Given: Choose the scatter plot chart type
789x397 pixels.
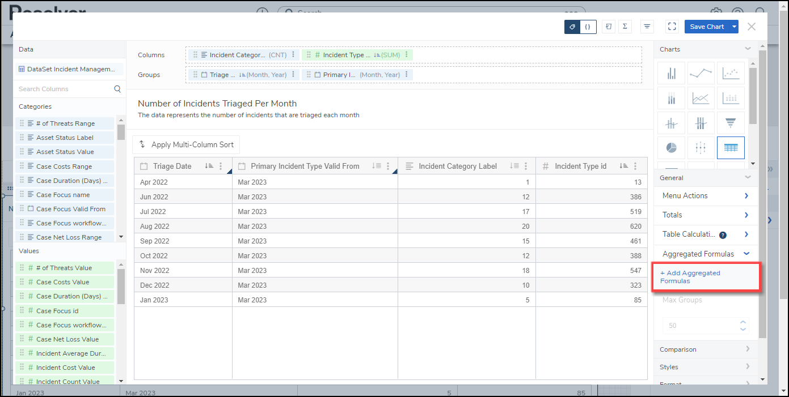Looking at the screenshot, I should (731, 74).
